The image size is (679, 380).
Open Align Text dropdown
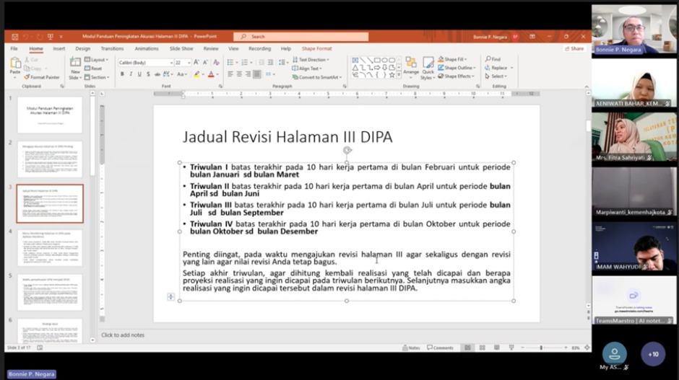(307, 69)
